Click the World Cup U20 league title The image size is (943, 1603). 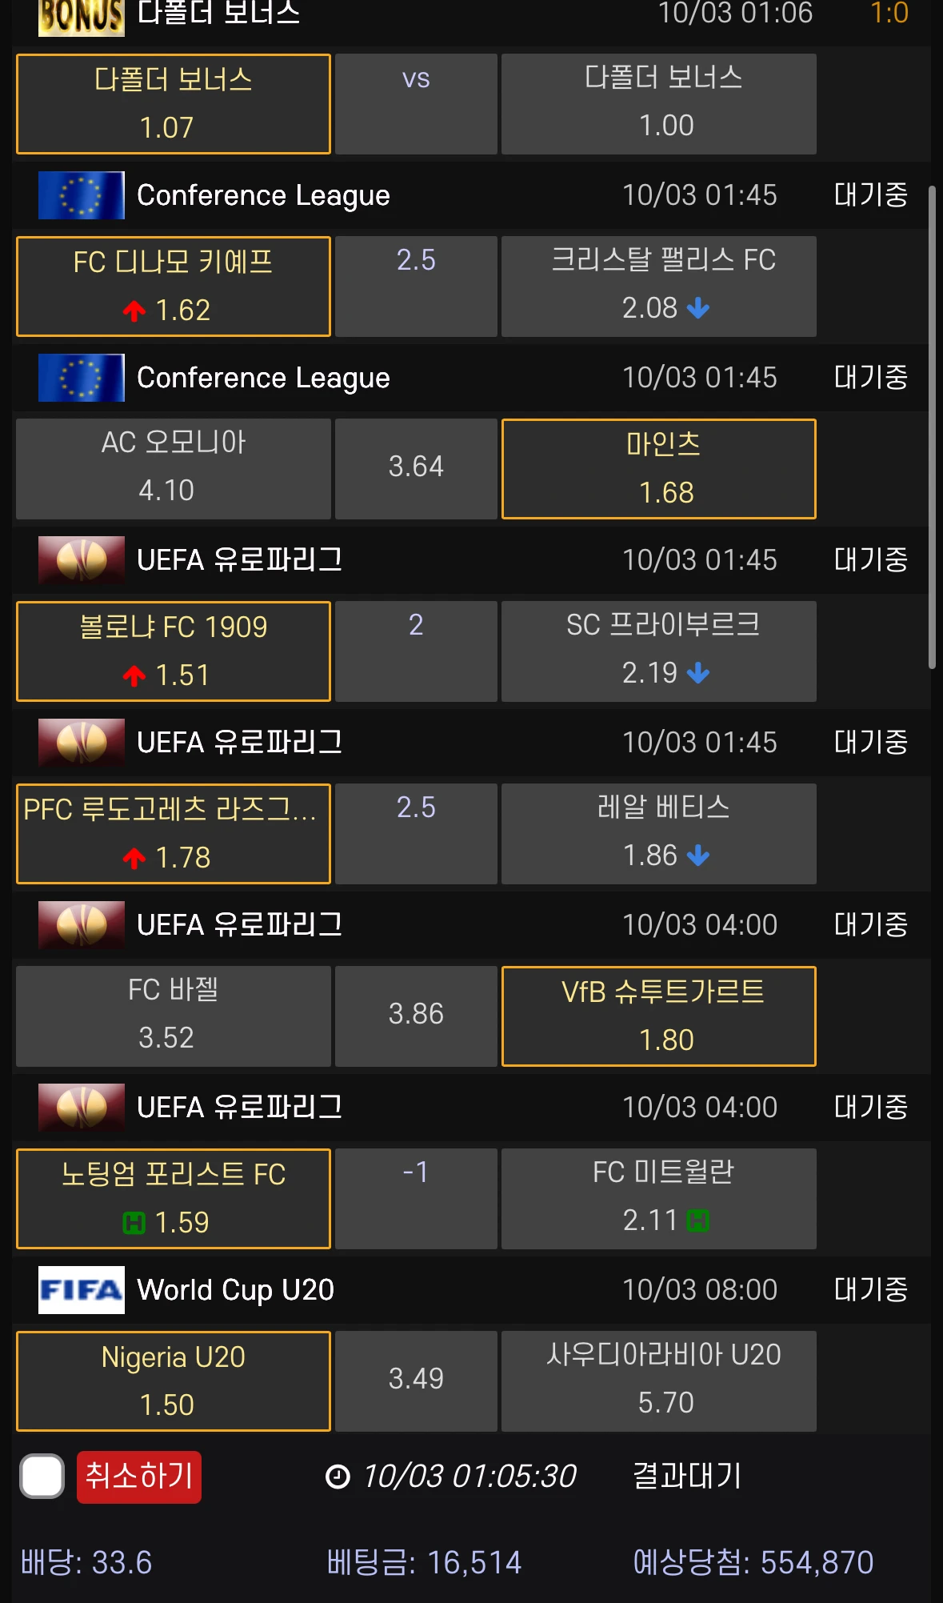[x=235, y=1289]
